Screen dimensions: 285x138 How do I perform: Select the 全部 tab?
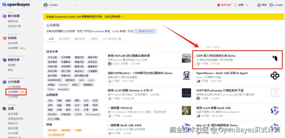[x=51, y=39]
